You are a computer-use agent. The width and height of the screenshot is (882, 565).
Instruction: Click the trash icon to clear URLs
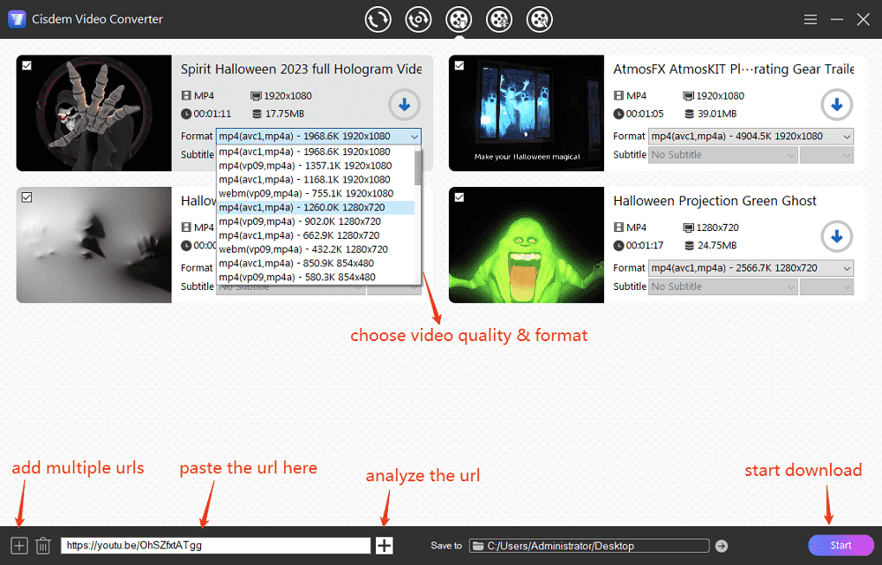coord(42,545)
